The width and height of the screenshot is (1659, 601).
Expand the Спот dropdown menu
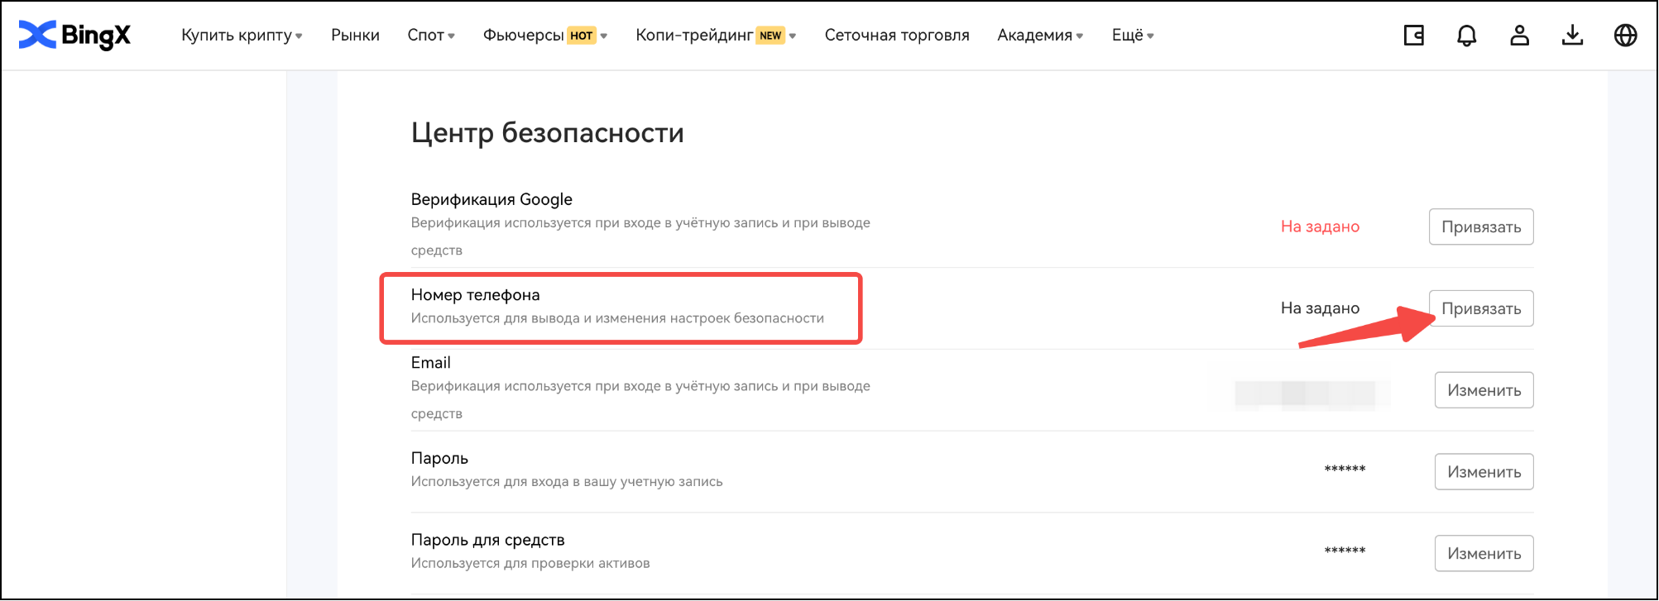coord(431,36)
